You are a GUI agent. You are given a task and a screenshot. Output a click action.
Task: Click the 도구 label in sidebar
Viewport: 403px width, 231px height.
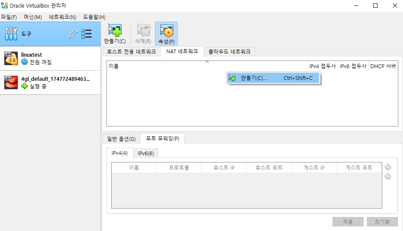[x=26, y=34]
